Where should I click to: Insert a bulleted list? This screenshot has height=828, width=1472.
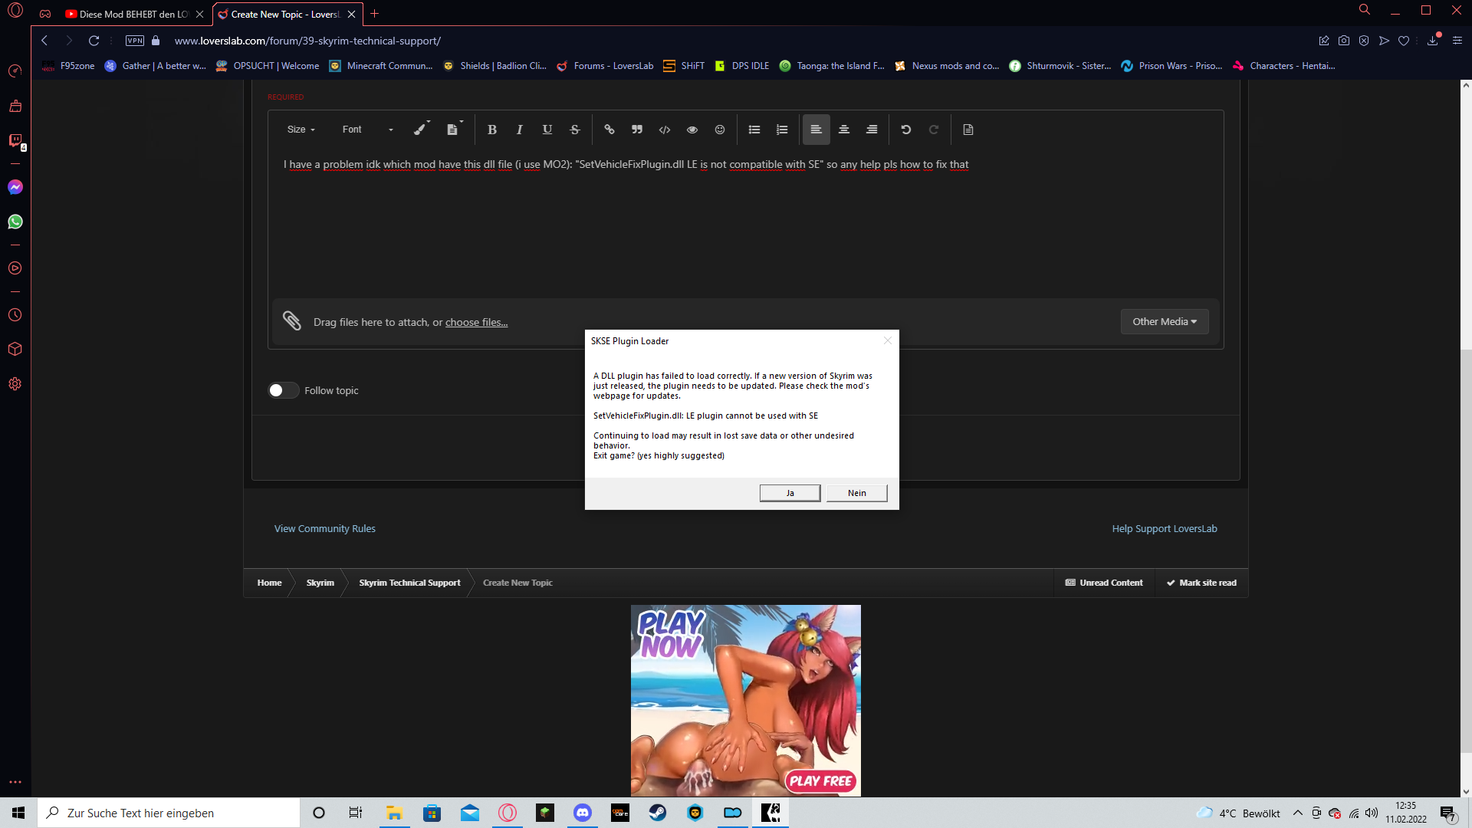754,130
